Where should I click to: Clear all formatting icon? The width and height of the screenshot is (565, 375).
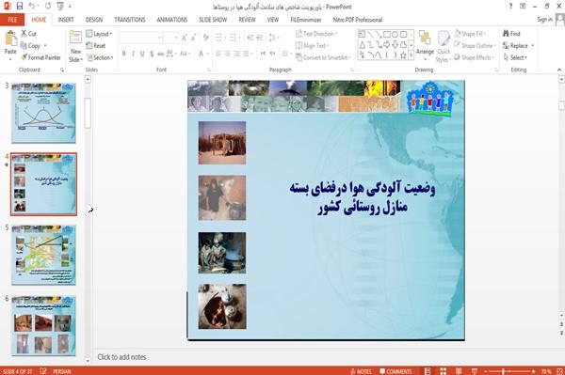(205, 38)
